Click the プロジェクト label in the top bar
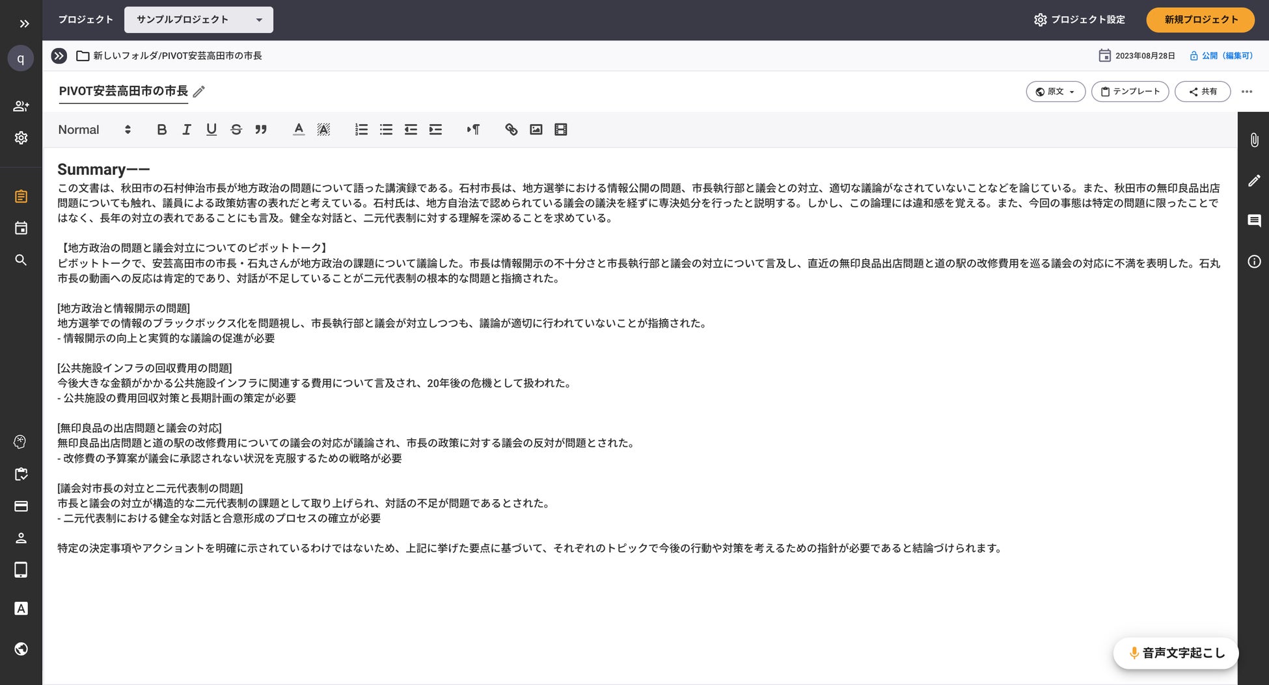Viewport: 1269px width, 685px height. click(x=86, y=19)
